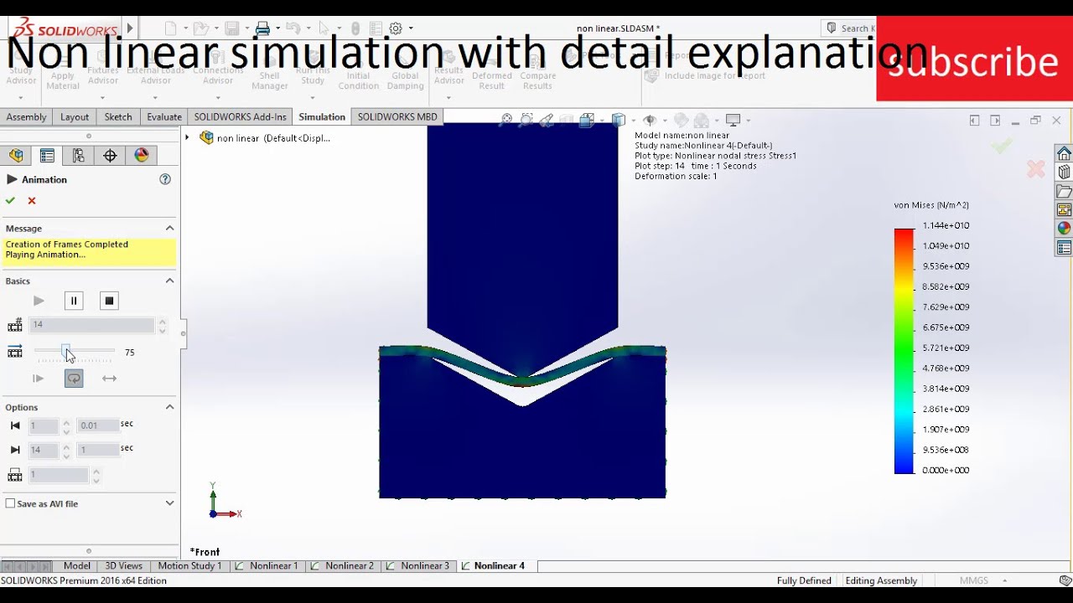1073x603 pixels.
Task: Open Animation help question mark
Action: pyautogui.click(x=165, y=179)
